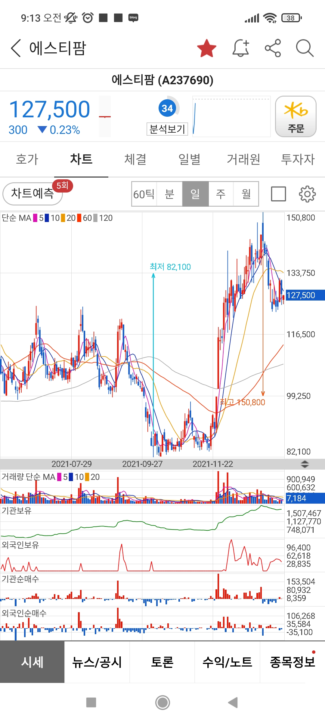Open the mini intraday price chart
Image resolution: width=325 pixels, height=722 pixels.
231,116
